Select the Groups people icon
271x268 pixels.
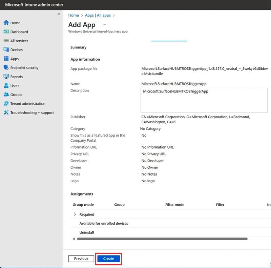point(6,95)
